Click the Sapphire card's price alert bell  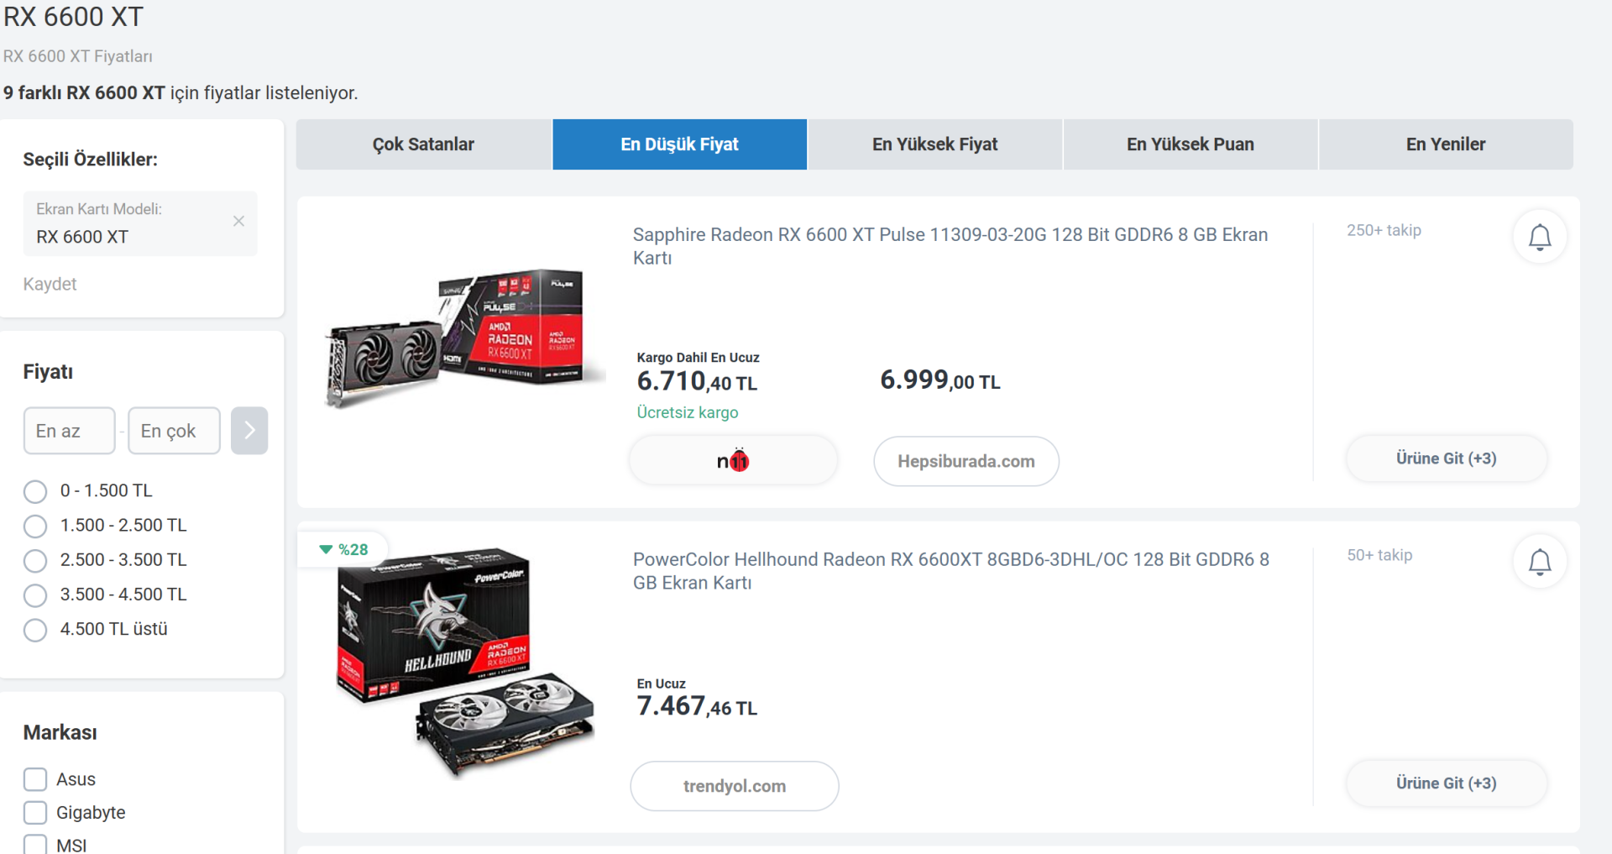tap(1539, 237)
